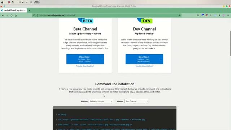Open a new tab with plus button
Image resolution: width=231 pixels, height=130 pixels.
tap(29, 10)
